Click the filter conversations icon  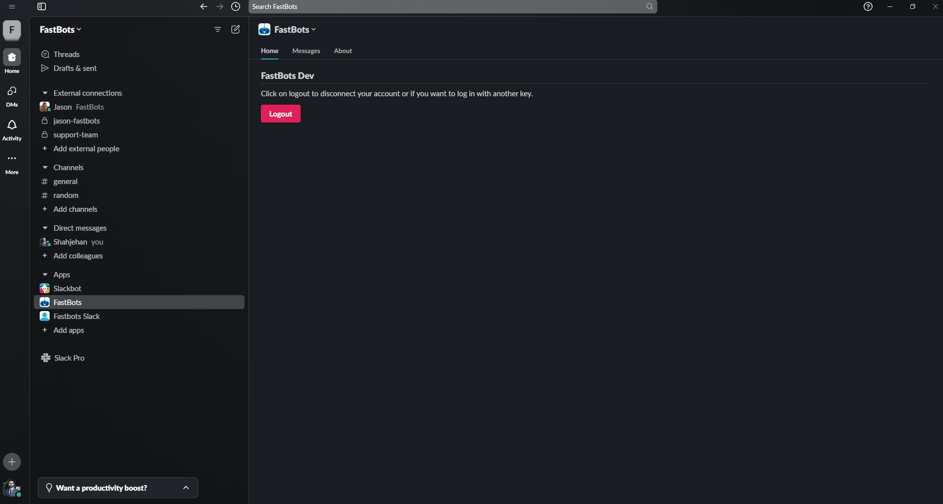click(x=218, y=29)
